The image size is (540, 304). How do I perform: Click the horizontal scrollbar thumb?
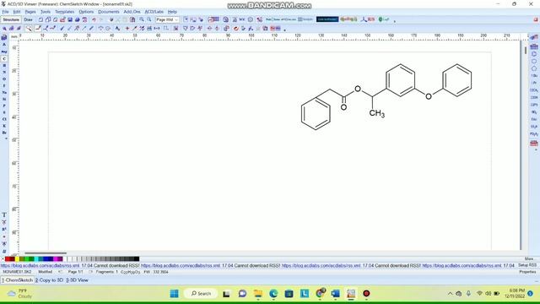[x=45, y=253]
